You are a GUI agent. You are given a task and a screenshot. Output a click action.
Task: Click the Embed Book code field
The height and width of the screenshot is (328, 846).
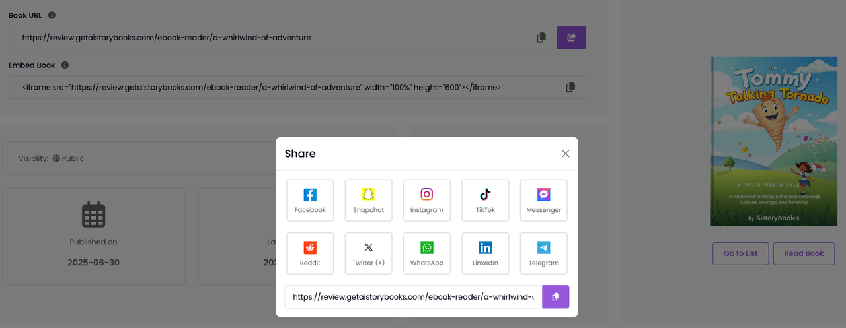(297, 87)
